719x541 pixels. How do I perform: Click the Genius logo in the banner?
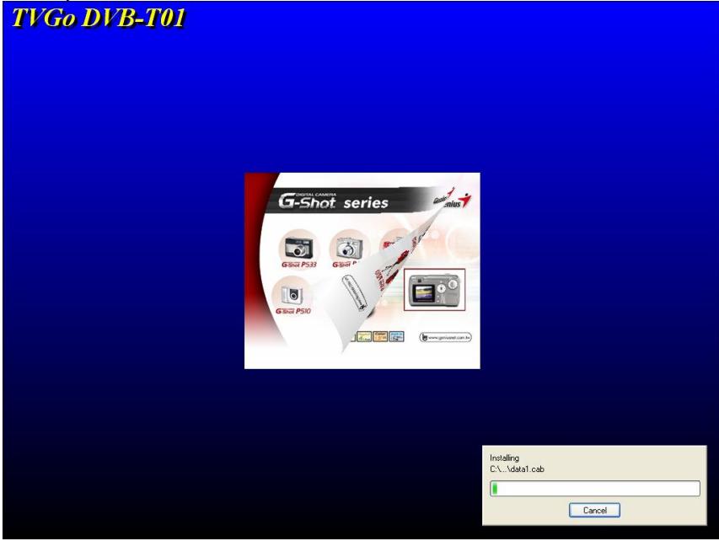click(x=453, y=199)
